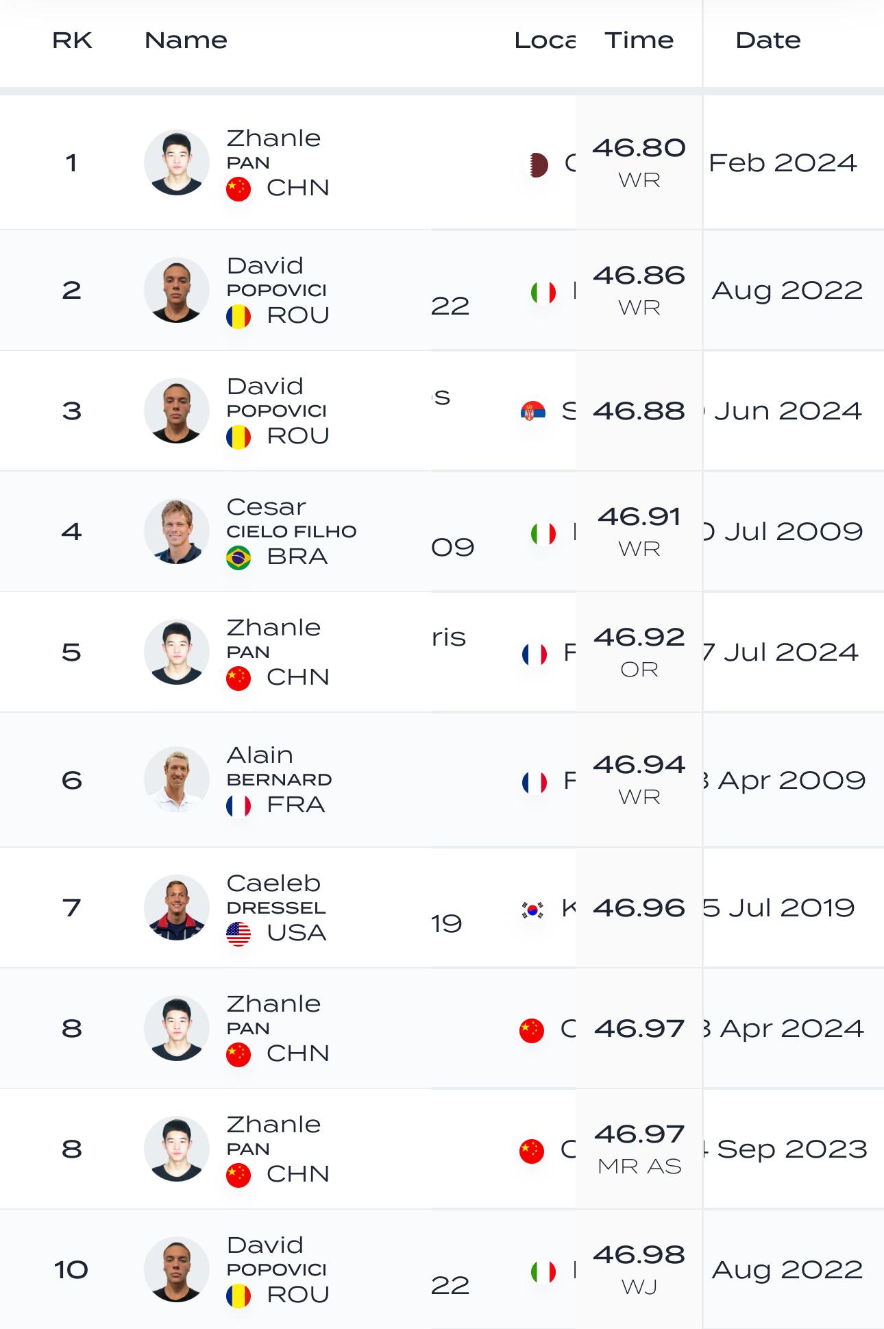The height and width of the screenshot is (1329, 884).
Task: Open Alain BERNARD's name link
Action: (279, 766)
